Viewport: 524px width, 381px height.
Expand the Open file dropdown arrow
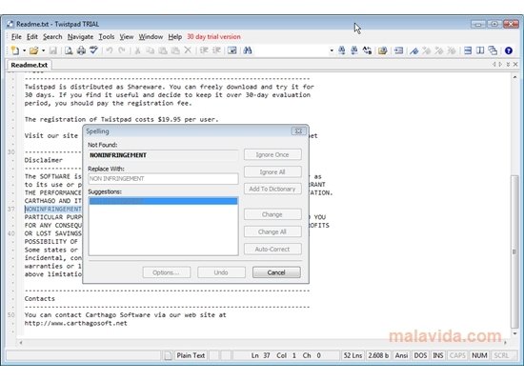pos(43,50)
